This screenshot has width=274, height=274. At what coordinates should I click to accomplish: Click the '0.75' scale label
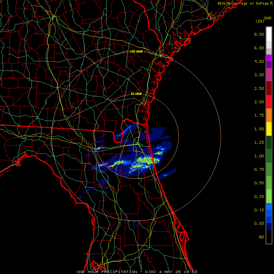coord(259,170)
